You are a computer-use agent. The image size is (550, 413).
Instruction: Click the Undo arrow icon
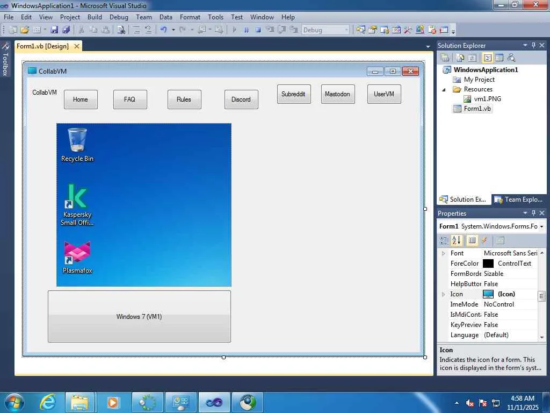163,30
